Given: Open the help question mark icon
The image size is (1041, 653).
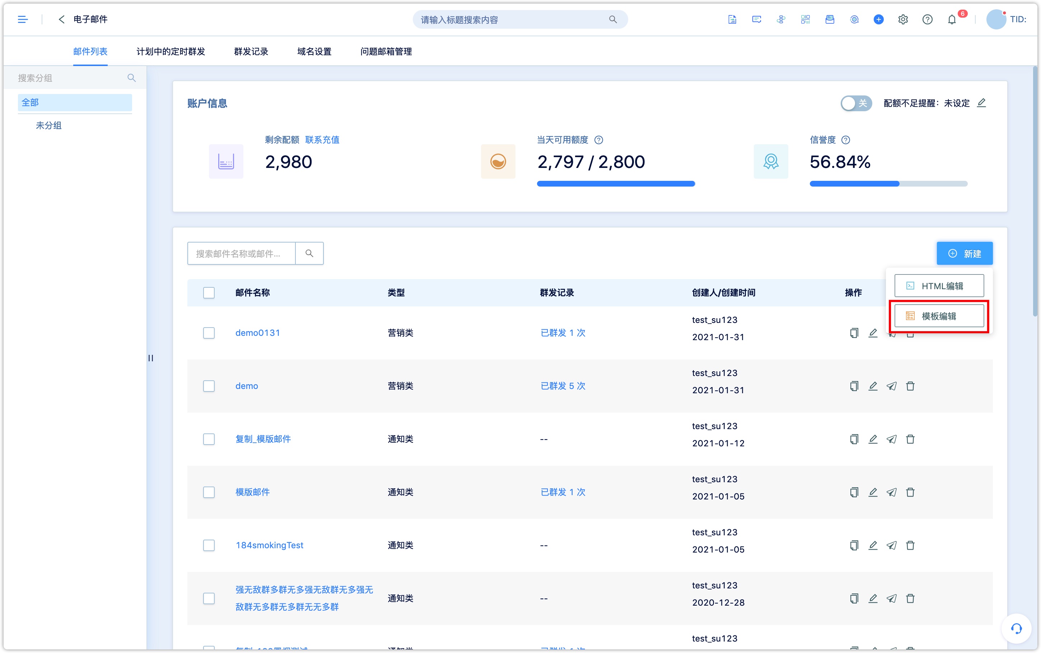Looking at the screenshot, I should click(x=927, y=19).
